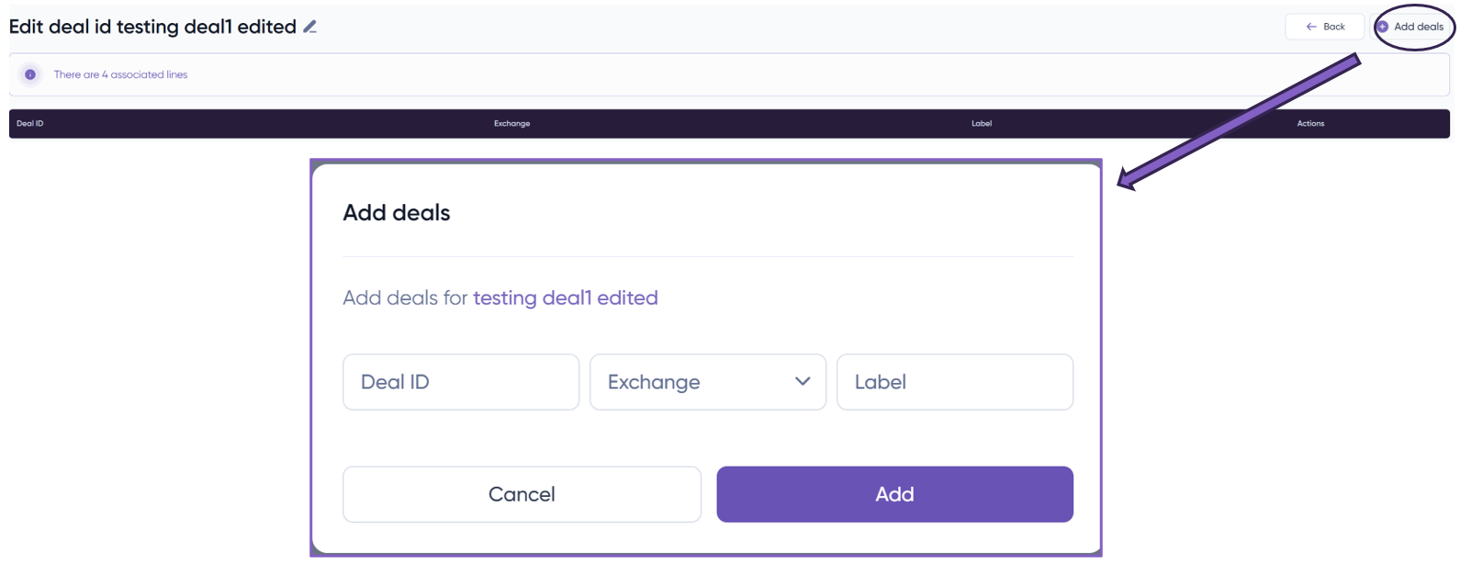Click the Back button label
The image size is (1460, 563).
click(x=1334, y=27)
